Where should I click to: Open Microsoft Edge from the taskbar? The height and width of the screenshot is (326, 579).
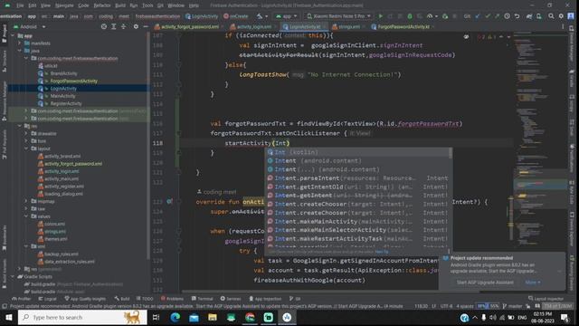click(x=175, y=317)
